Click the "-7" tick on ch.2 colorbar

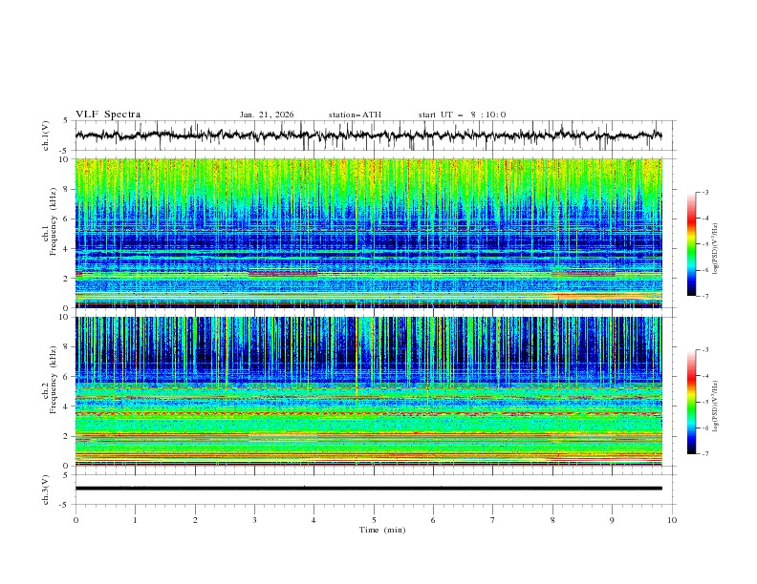point(705,453)
